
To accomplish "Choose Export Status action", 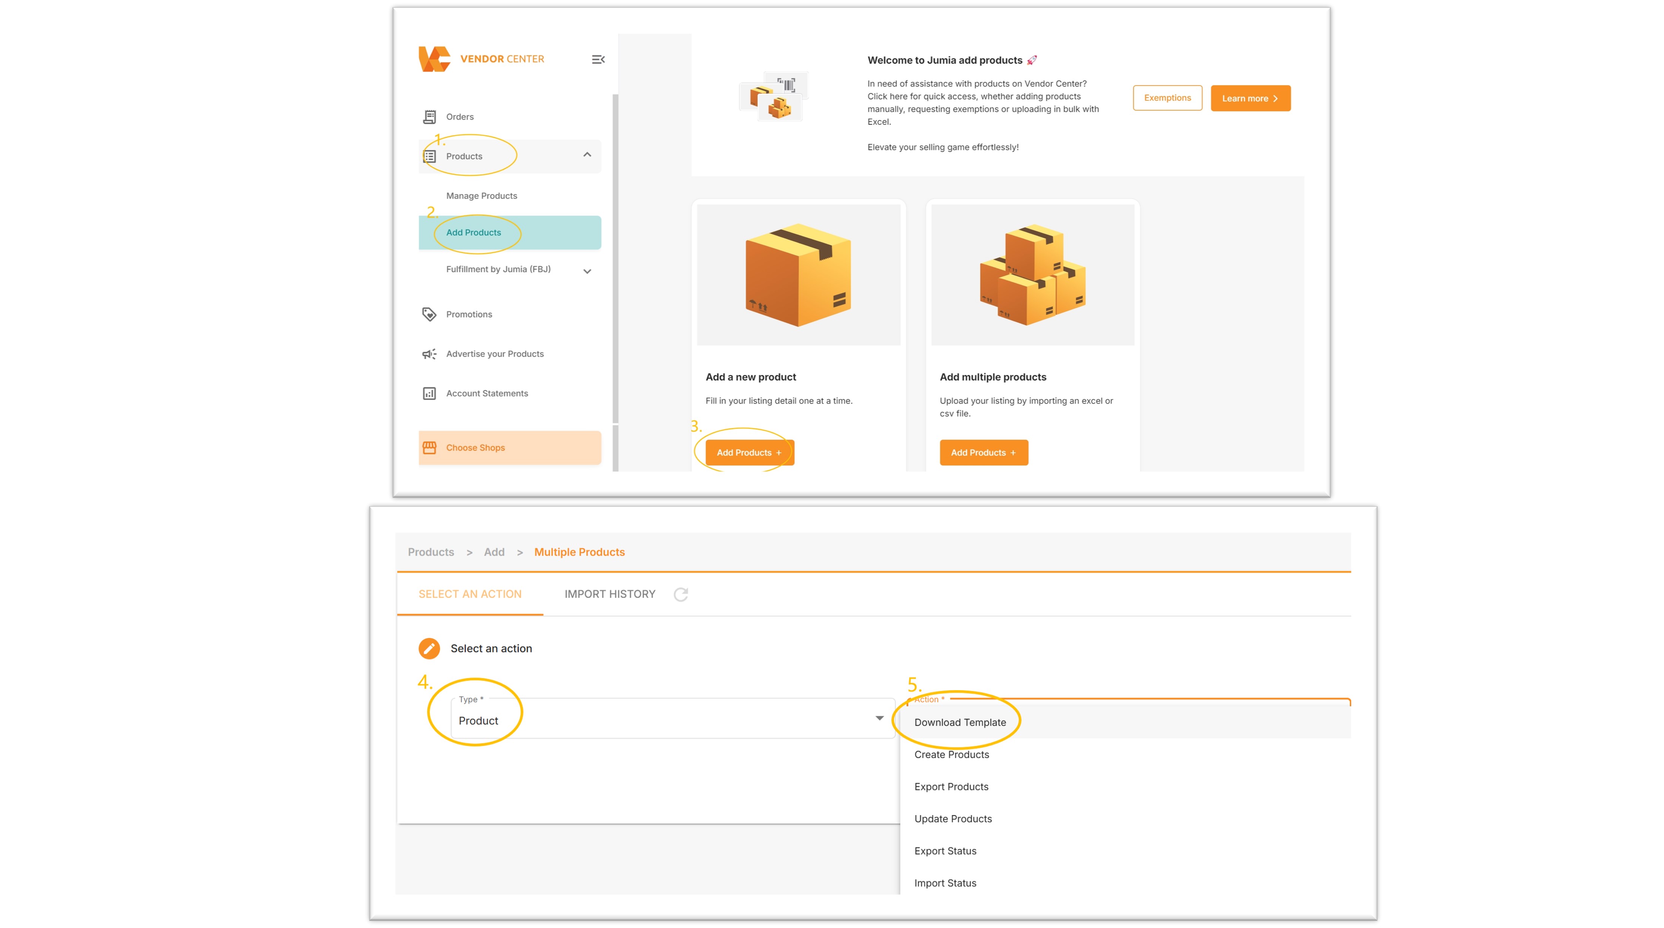I will [x=1124, y=851].
